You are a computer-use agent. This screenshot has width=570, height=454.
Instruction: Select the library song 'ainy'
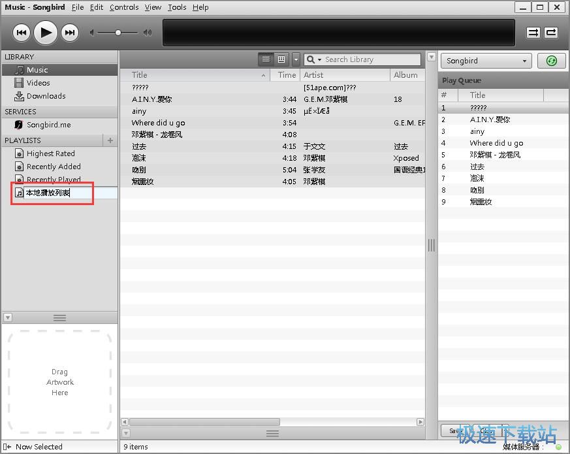click(x=273, y=111)
